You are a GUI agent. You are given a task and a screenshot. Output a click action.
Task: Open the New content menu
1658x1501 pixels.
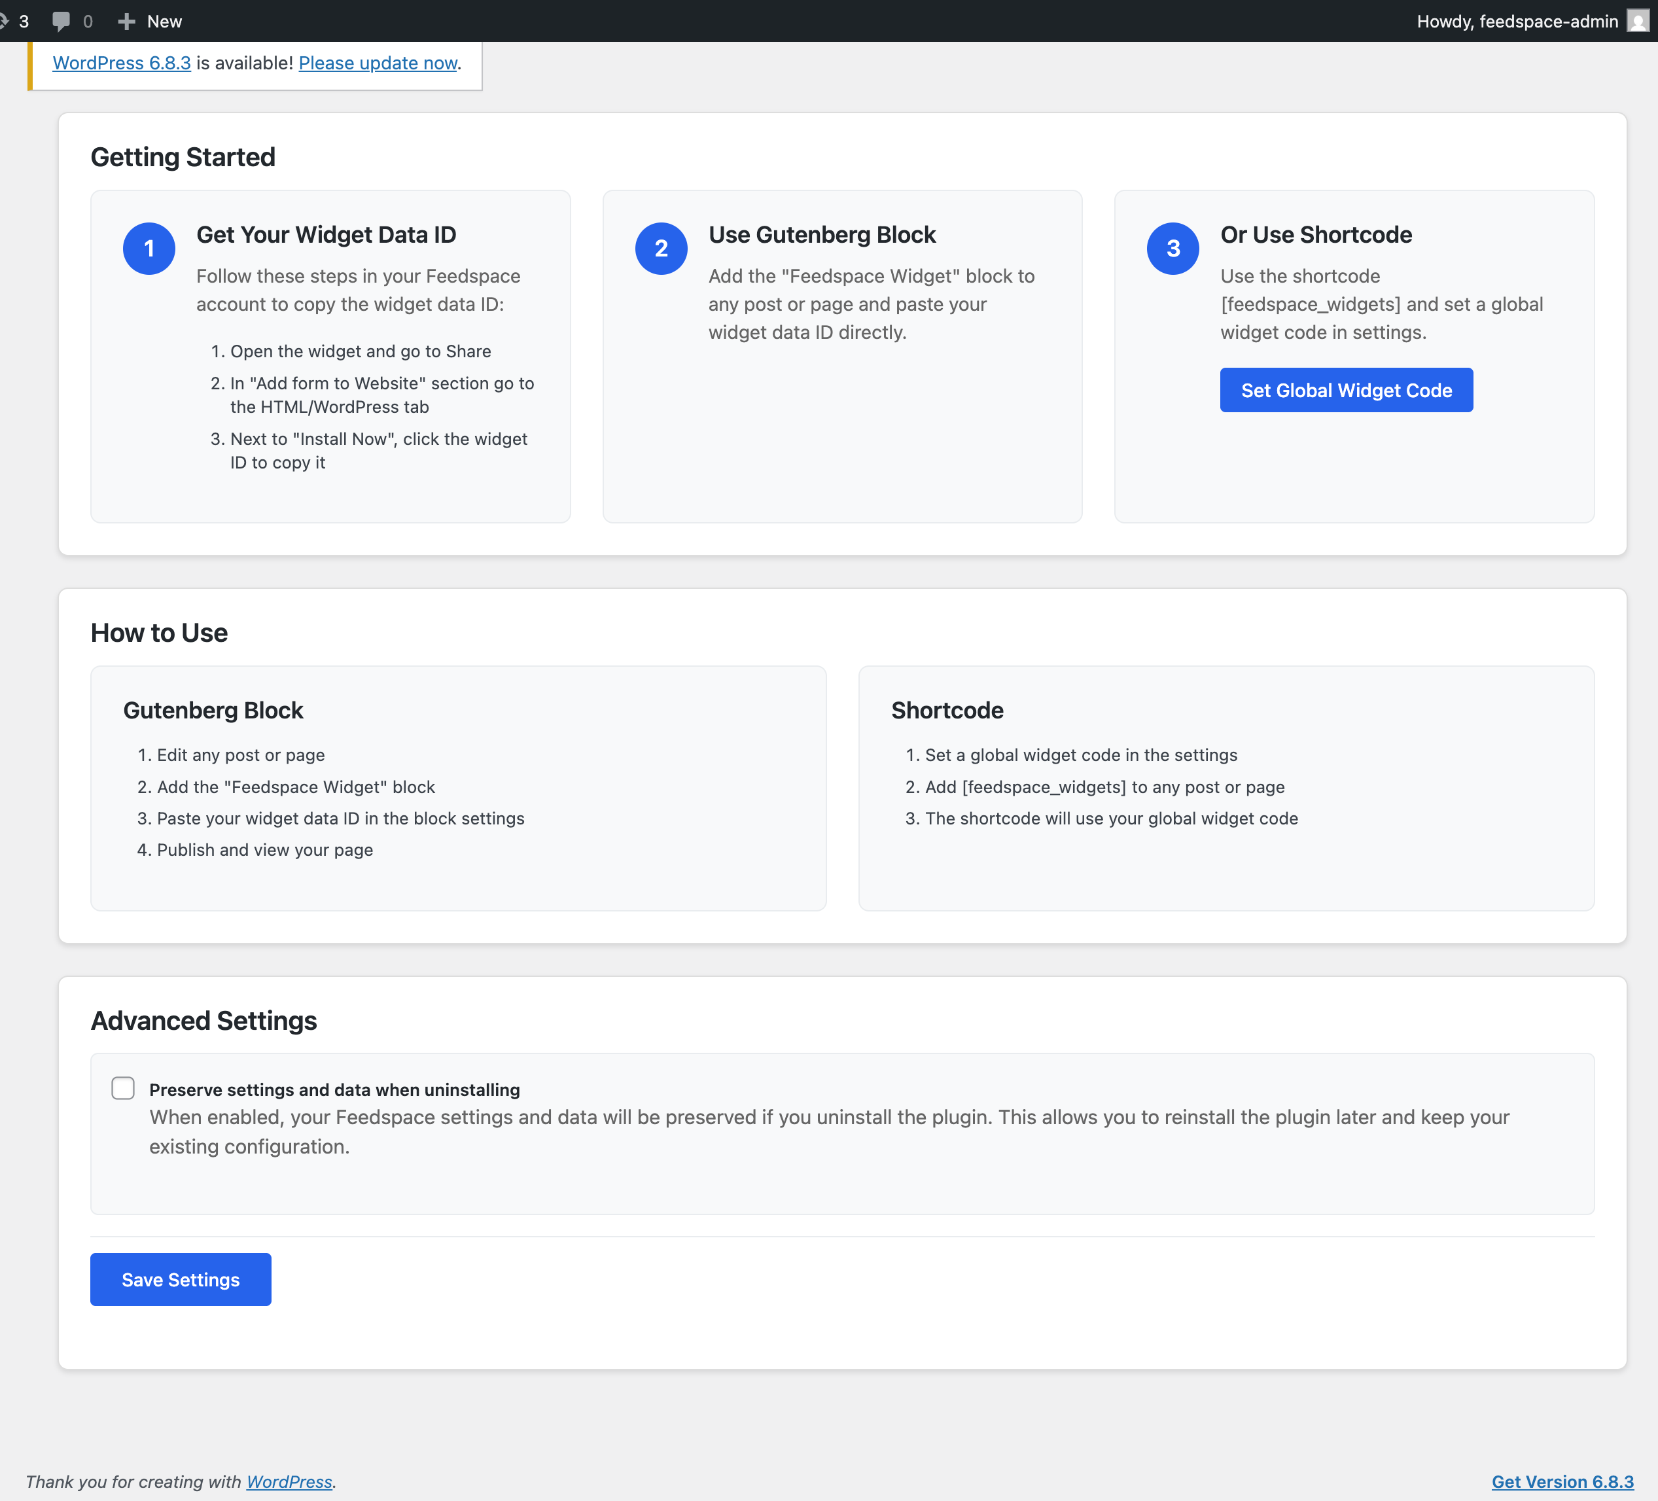tap(164, 22)
